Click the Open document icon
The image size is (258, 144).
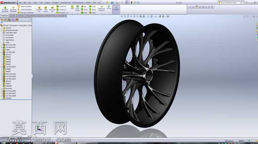(x=107, y=3)
